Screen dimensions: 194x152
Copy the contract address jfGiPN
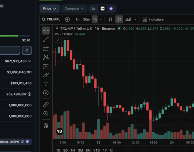[22, 142]
